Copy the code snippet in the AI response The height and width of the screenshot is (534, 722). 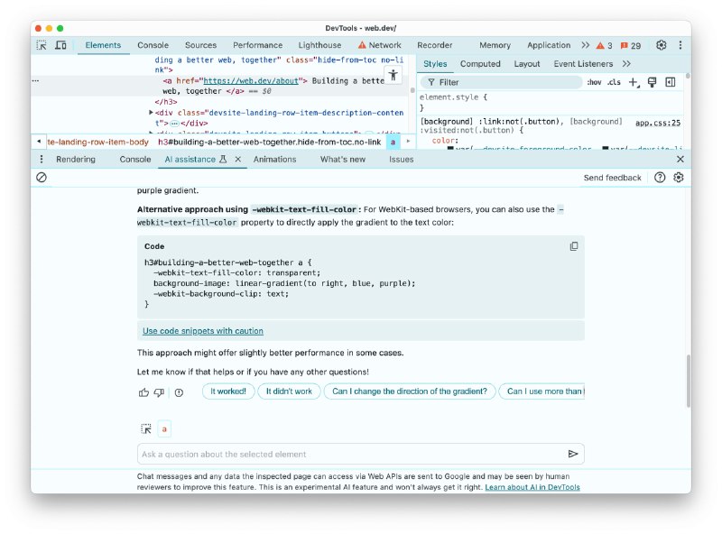pyautogui.click(x=574, y=245)
